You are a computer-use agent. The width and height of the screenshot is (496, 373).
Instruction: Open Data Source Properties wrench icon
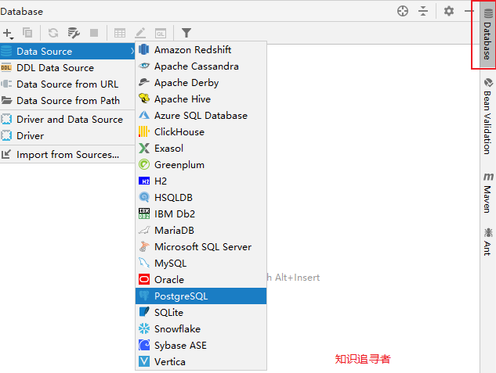pyautogui.click(x=74, y=33)
